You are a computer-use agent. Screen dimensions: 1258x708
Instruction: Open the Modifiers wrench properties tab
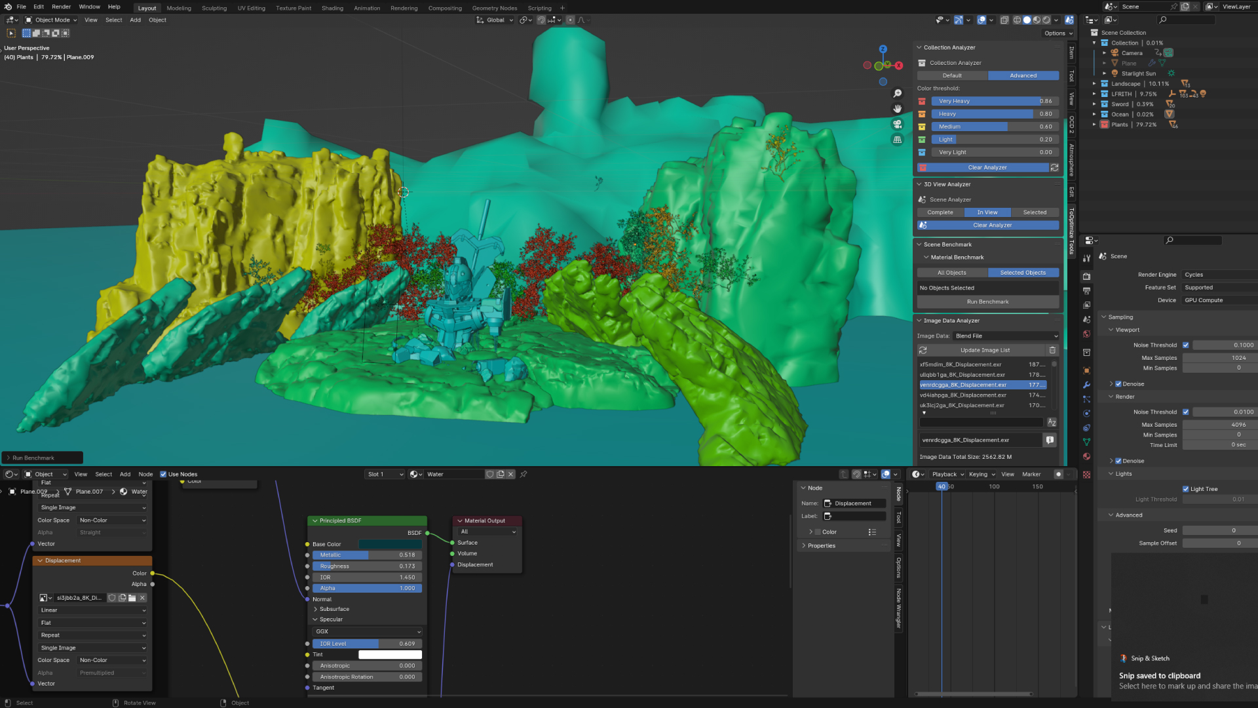[1086, 385]
